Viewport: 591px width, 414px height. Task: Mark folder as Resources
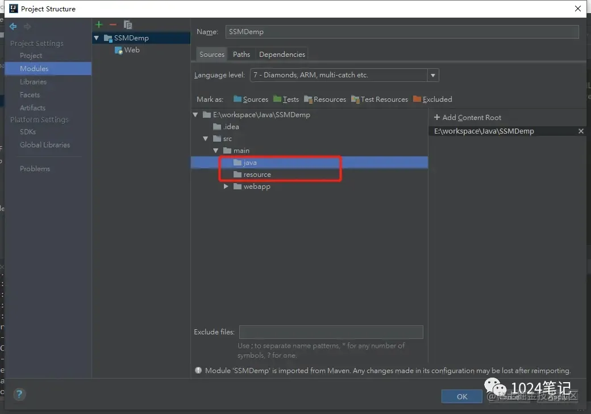pyautogui.click(x=325, y=99)
